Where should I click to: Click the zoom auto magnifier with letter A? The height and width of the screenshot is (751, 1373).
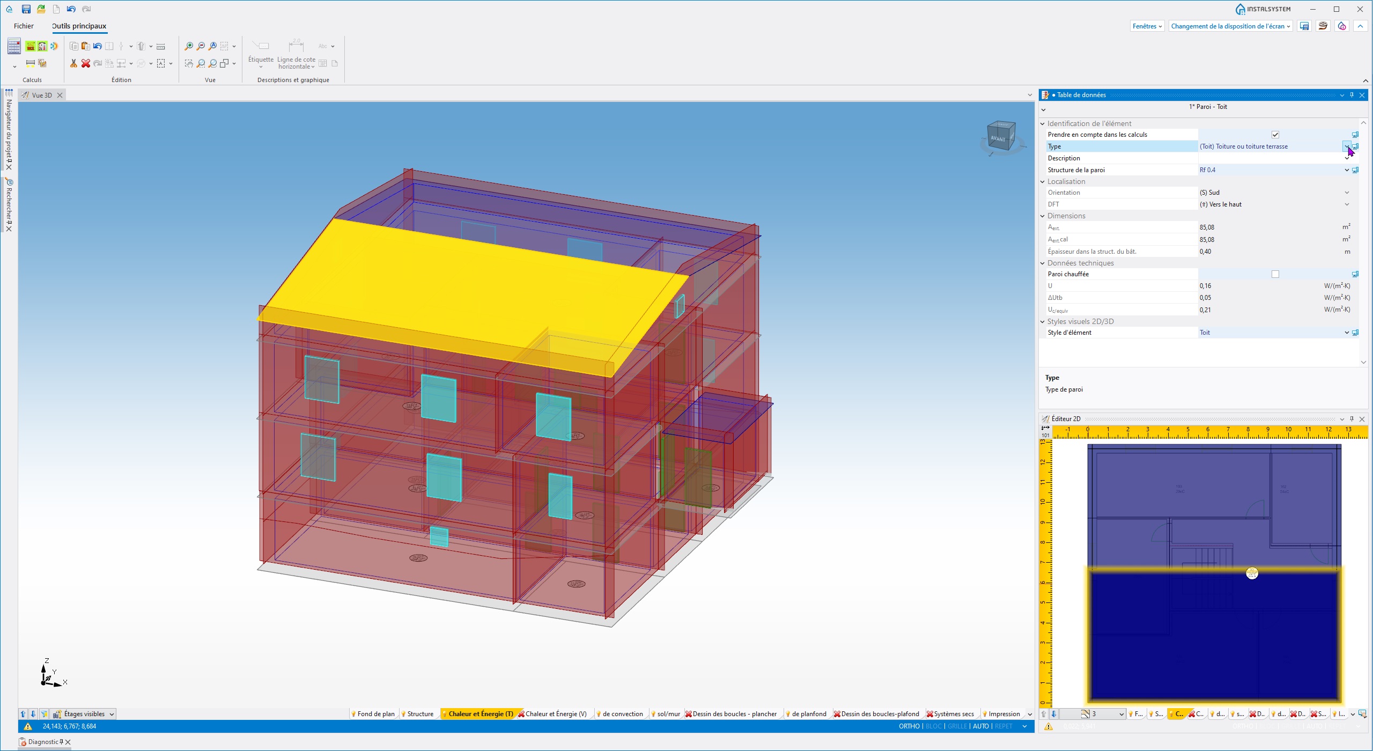(x=212, y=46)
